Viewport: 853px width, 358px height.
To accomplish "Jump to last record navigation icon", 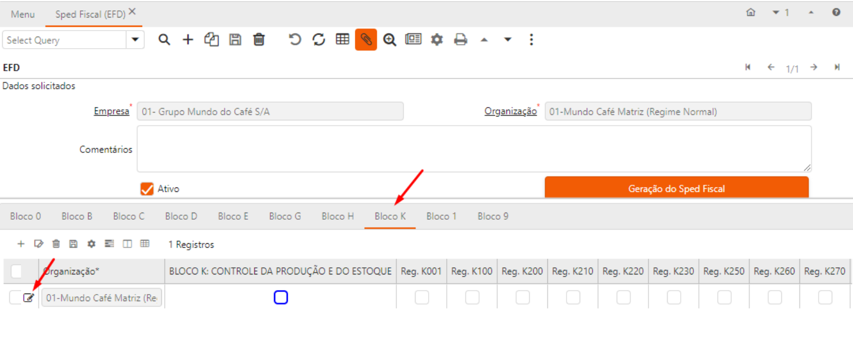I will pyautogui.click(x=837, y=67).
